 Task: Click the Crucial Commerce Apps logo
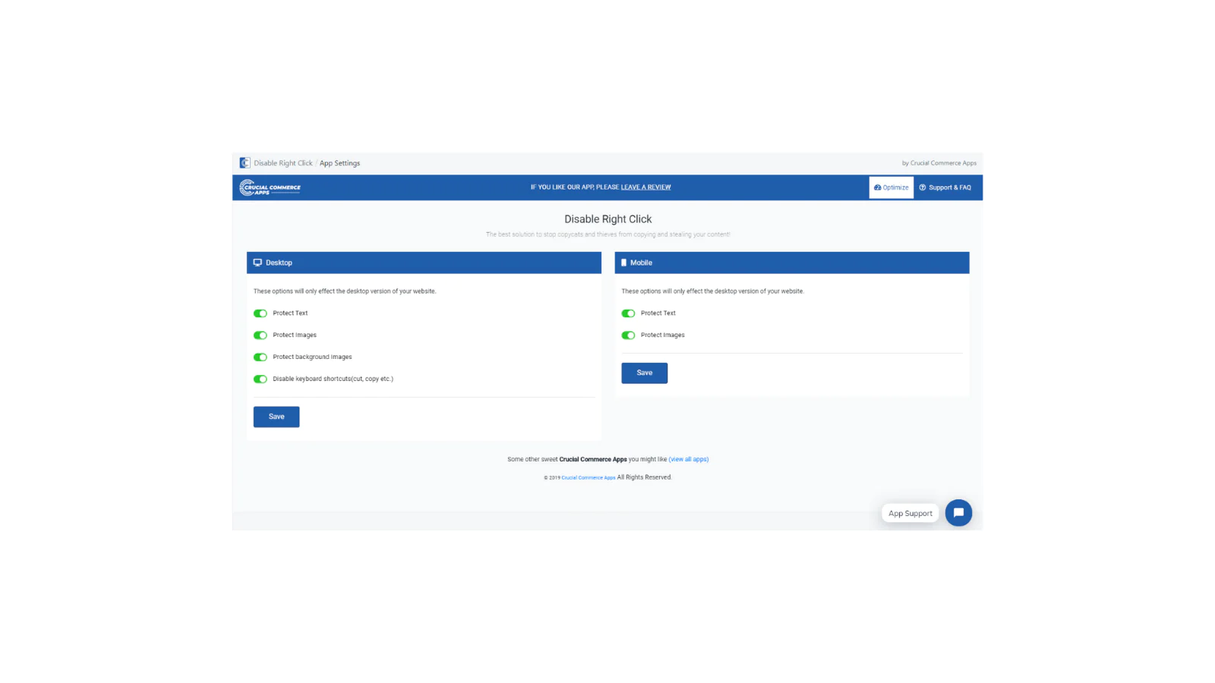(x=270, y=187)
